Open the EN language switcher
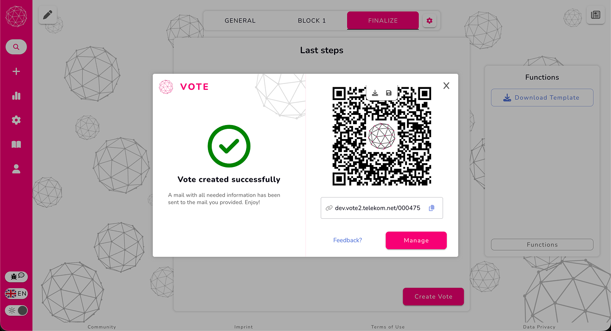 [16, 293]
